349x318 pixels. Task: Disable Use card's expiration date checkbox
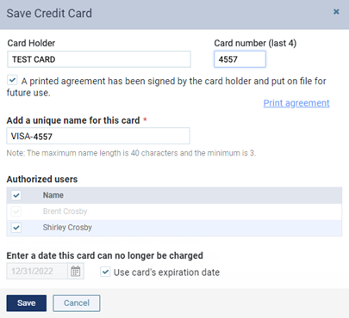[105, 272]
